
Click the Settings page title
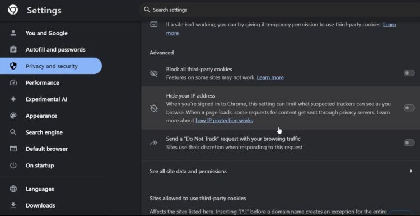(44, 11)
